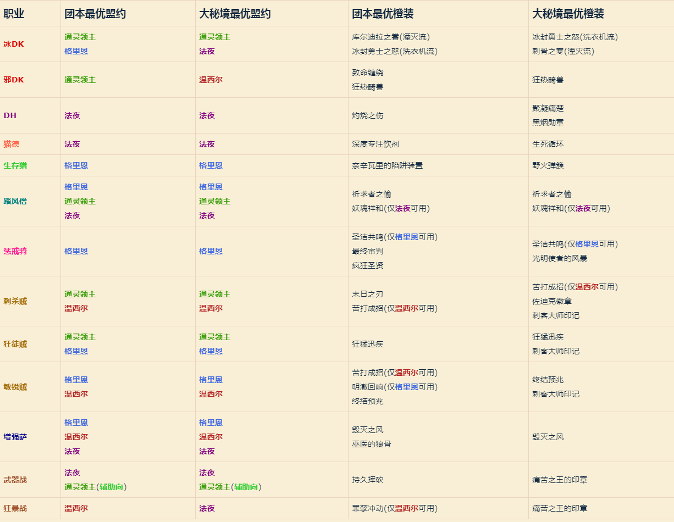The height and width of the screenshot is (522, 674).
Task: Open the 灼烧之伤 legendary entry
Action: (368, 115)
